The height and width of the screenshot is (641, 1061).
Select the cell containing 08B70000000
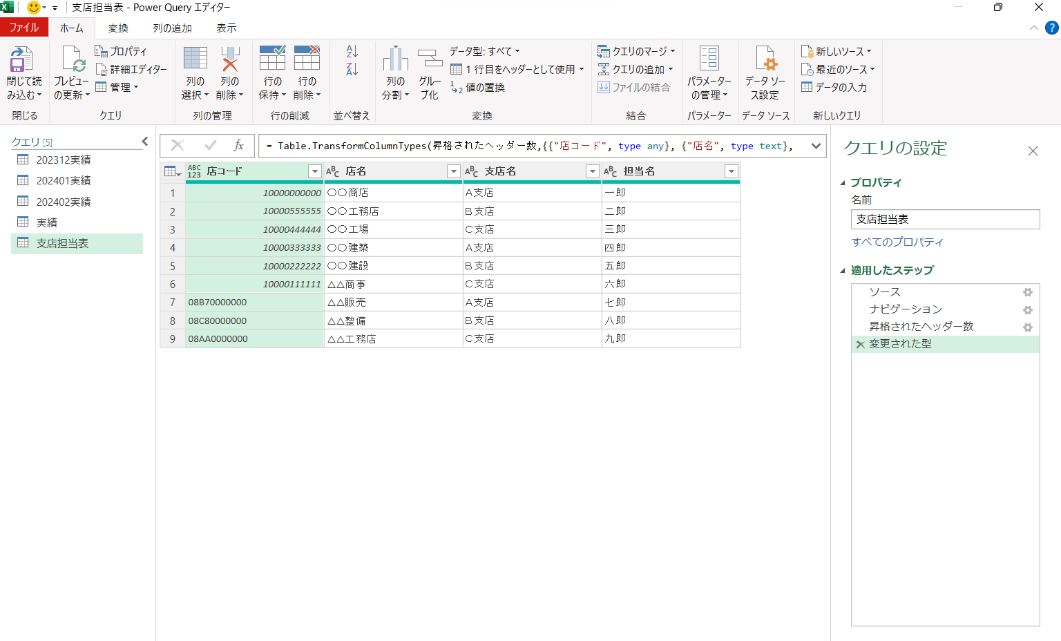click(x=254, y=302)
